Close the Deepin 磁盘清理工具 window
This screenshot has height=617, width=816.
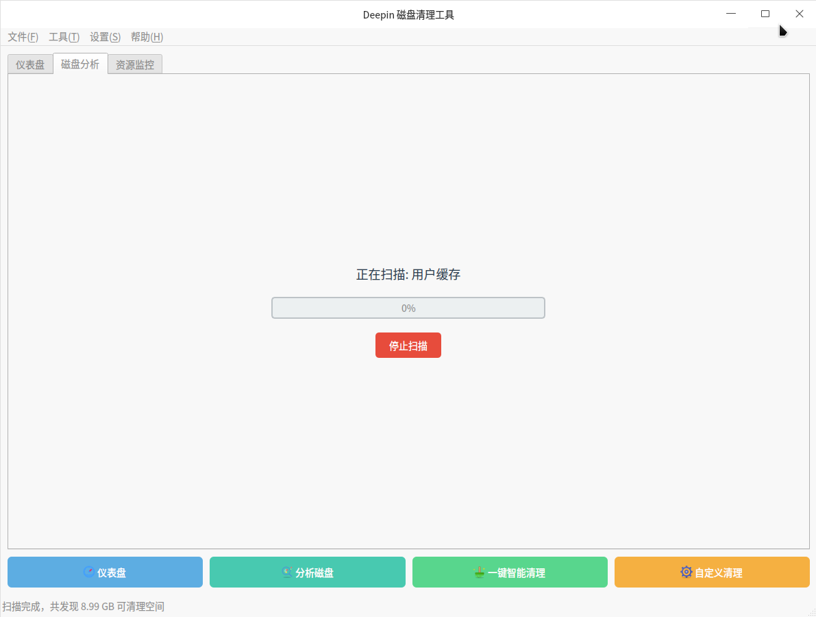pyautogui.click(x=800, y=14)
